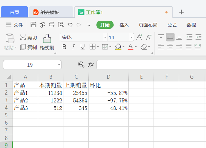Toggle Bold formatting
This screenshot has height=148, width=206.
(x=64, y=47)
